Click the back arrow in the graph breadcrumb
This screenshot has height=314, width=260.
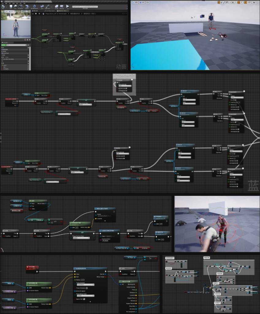pos(36,13)
